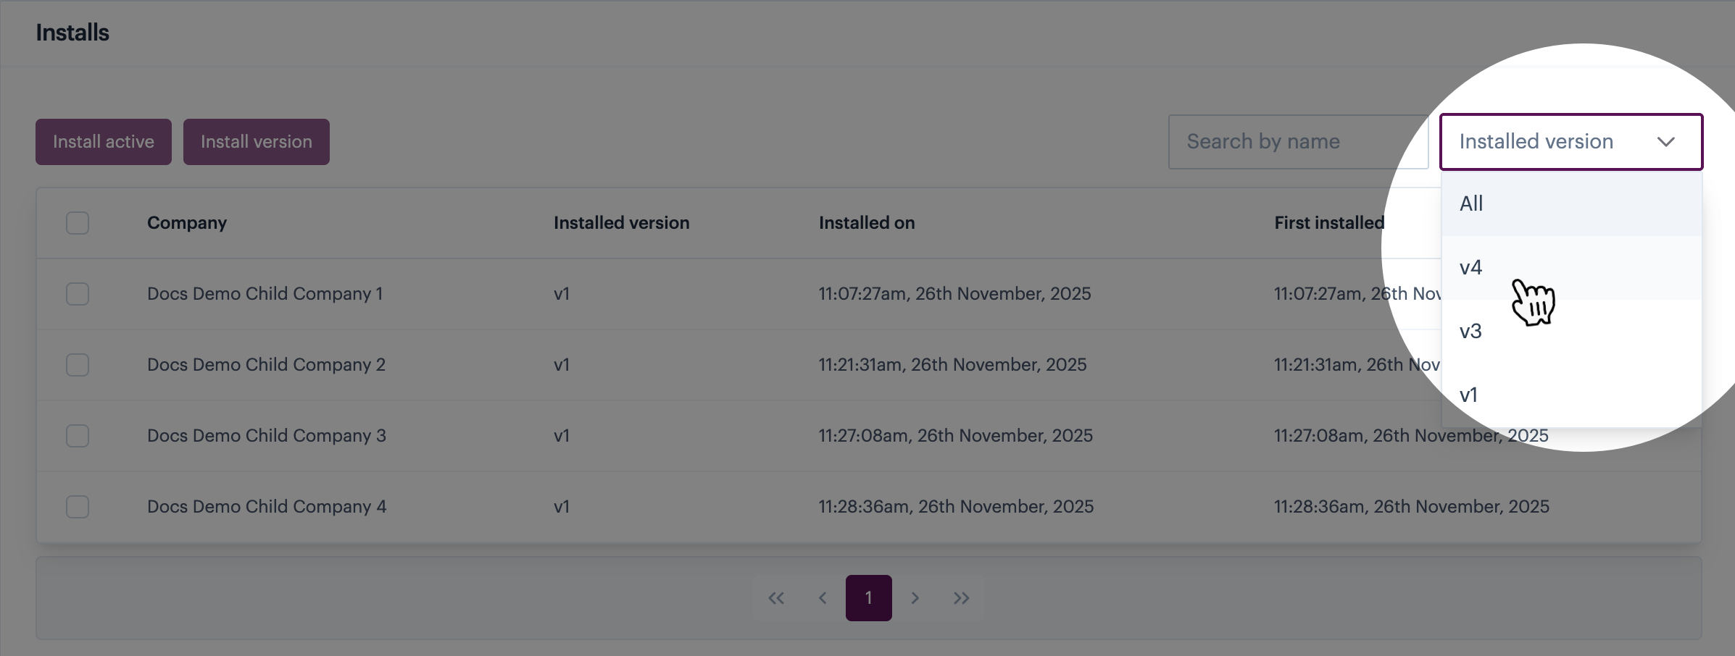This screenshot has height=656, width=1735.
Task: Click the Installed version dropdown chevron arrow
Action: (x=1665, y=142)
